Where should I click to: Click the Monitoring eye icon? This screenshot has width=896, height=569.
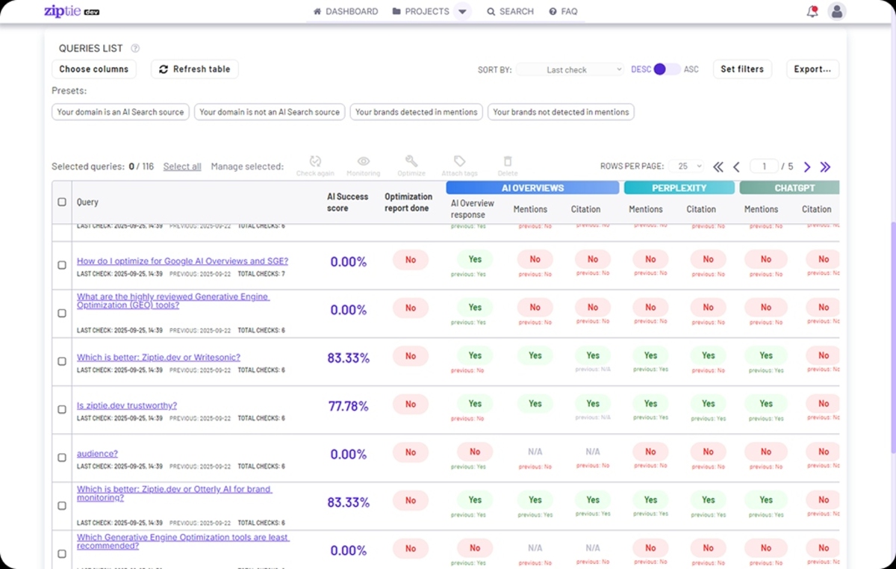tap(364, 161)
